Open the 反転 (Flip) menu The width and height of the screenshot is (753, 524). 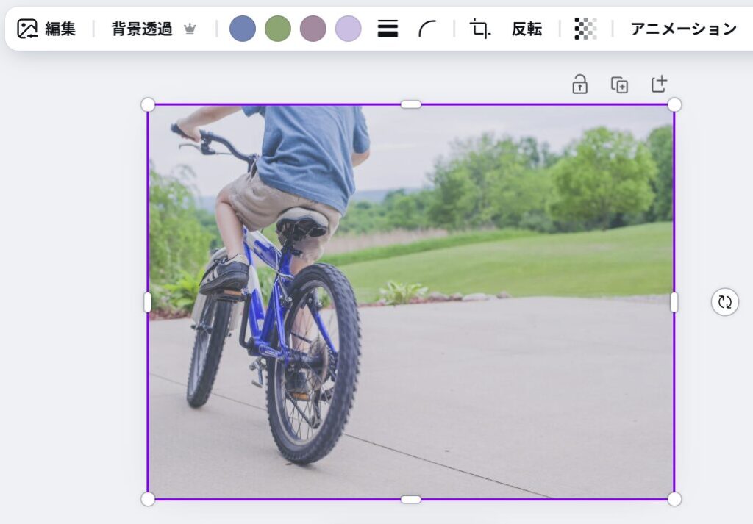tap(527, 29)
